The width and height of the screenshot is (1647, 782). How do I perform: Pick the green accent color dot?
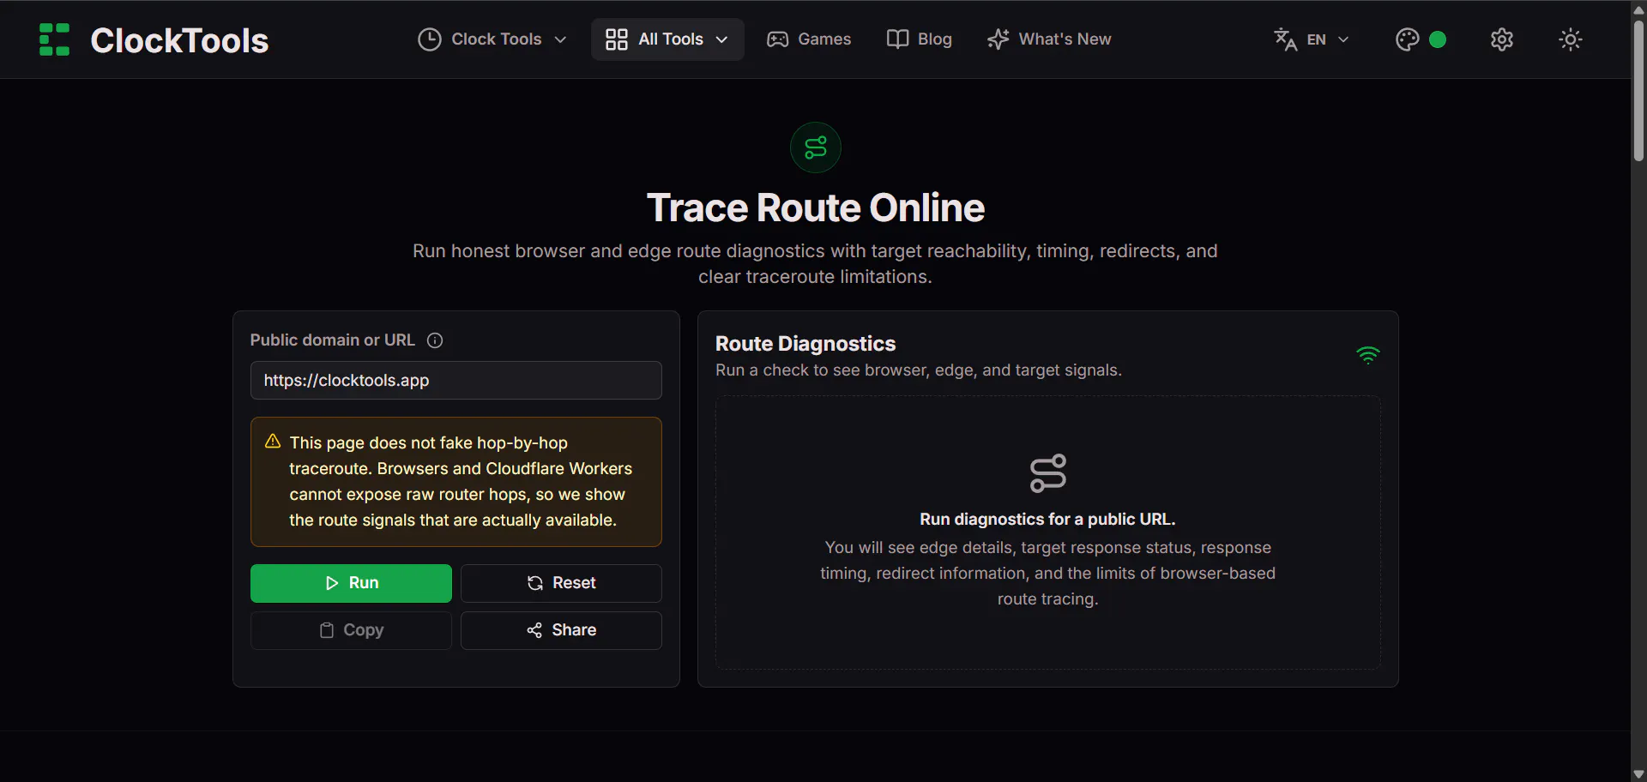[x=1438, y=39]
